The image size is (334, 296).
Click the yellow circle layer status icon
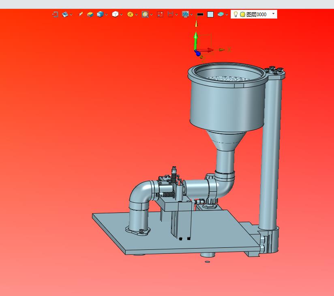243,14
